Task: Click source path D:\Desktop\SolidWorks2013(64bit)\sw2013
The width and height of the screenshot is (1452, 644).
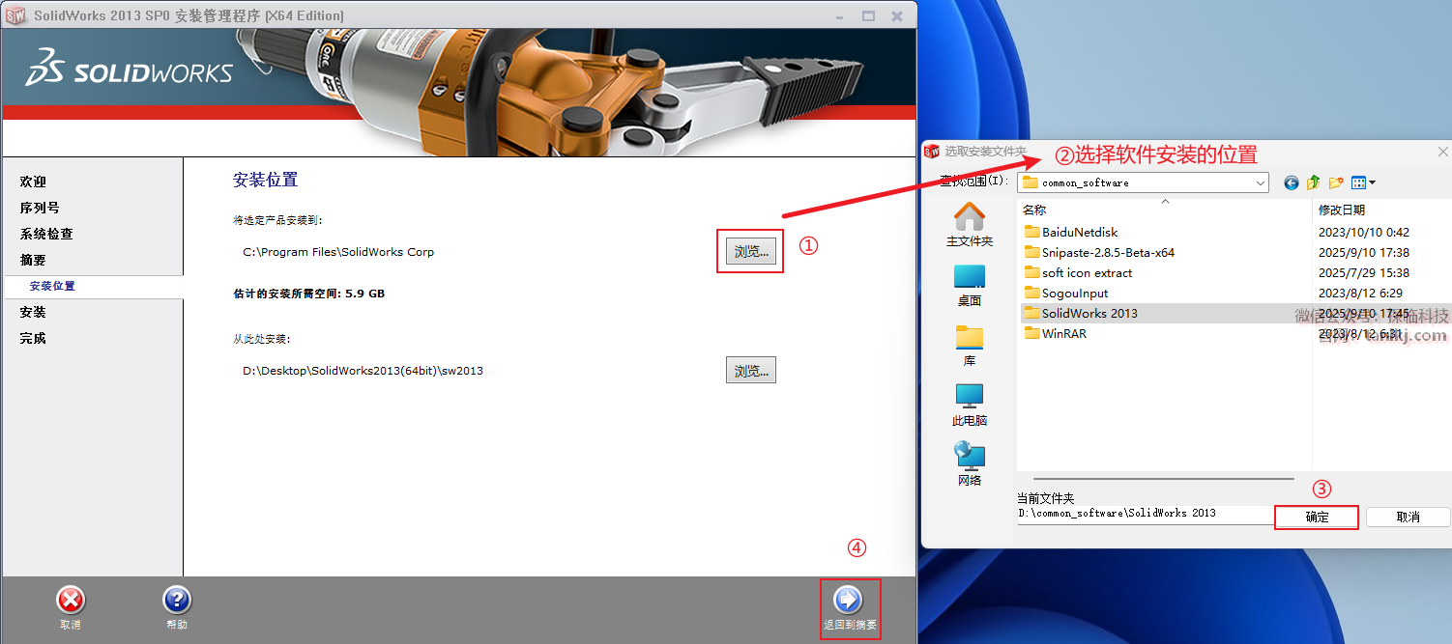Action: [363, 371]
